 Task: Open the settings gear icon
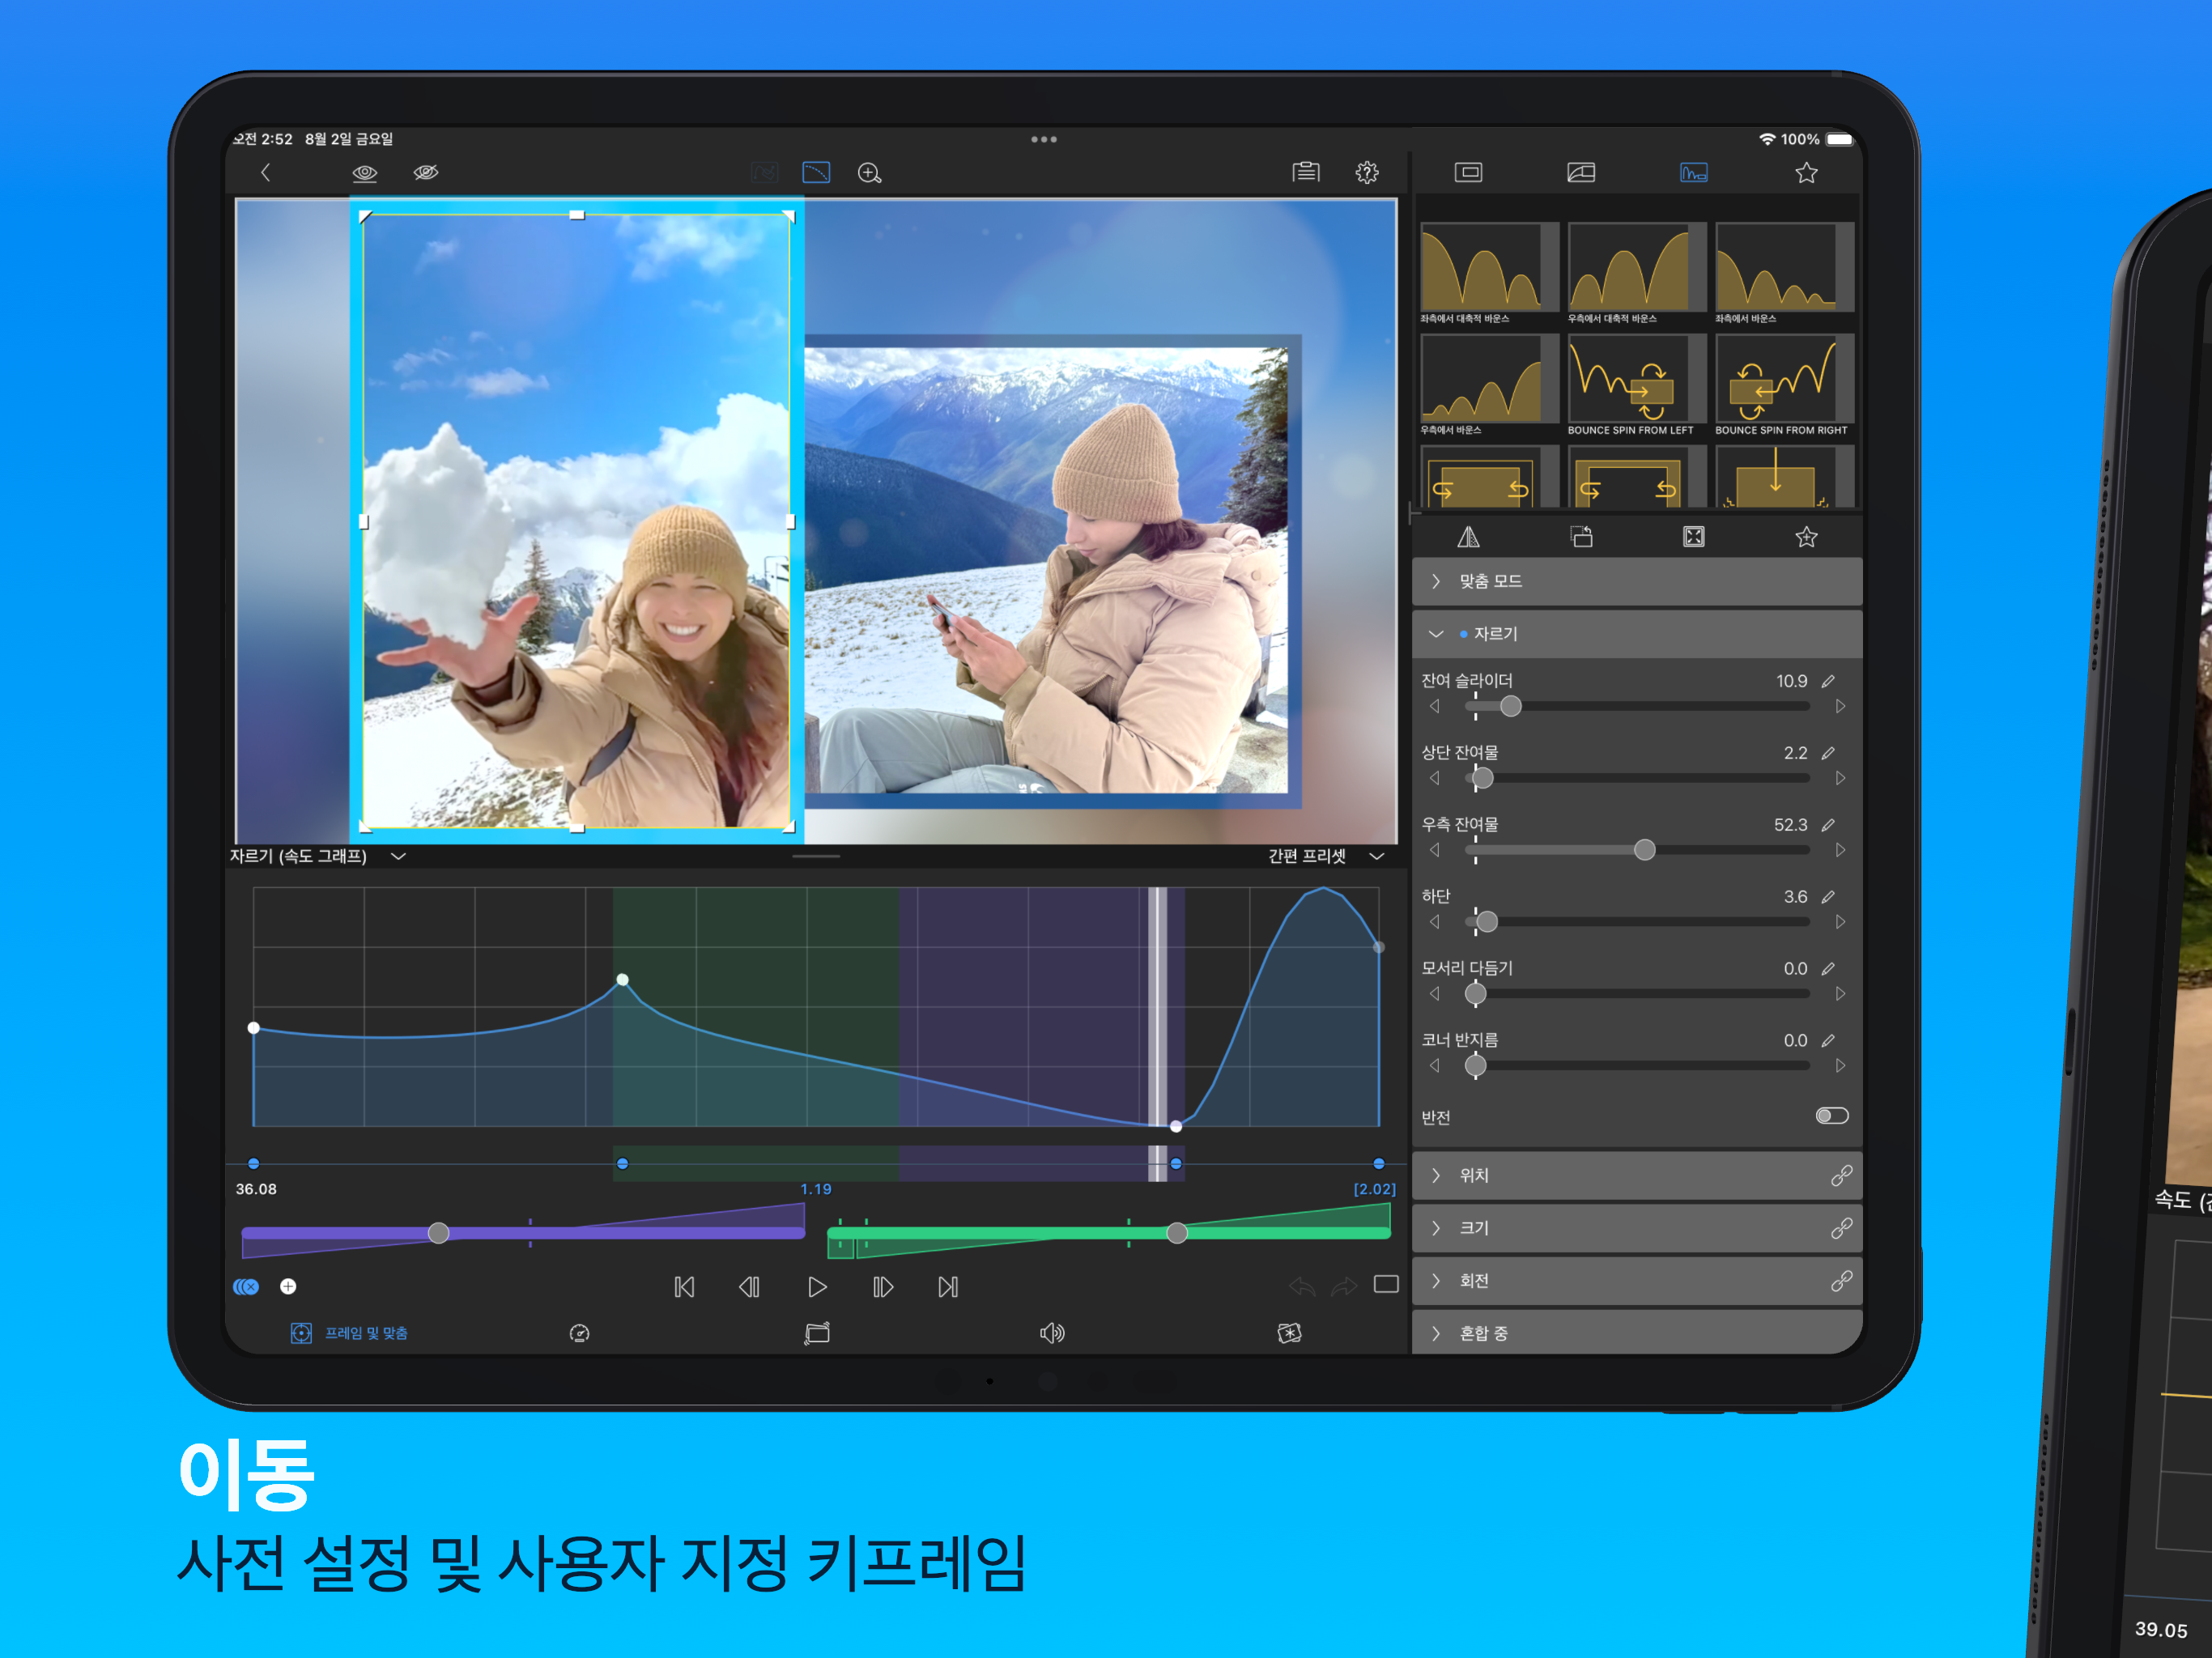pos(1366,173)
